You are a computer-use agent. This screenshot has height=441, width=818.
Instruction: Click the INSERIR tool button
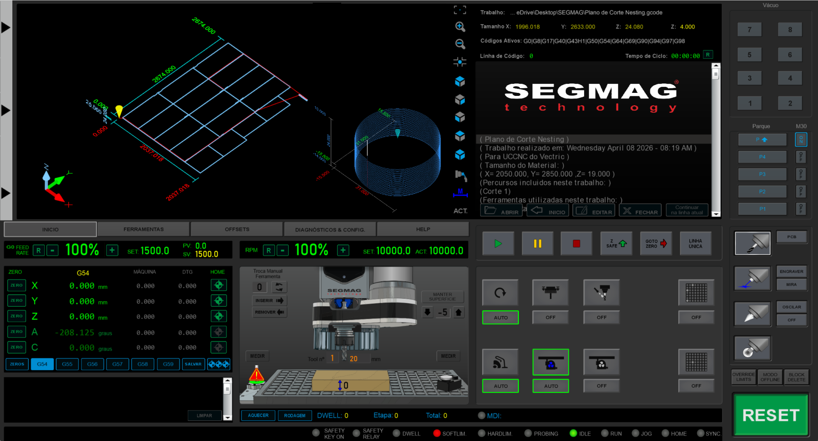point(269,300)
